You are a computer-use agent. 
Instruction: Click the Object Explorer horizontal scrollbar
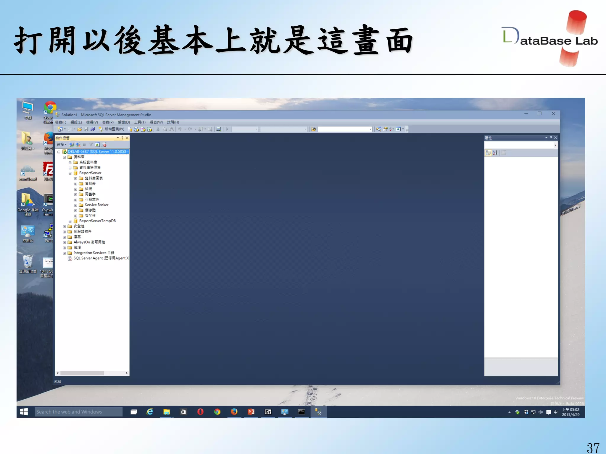pos(92,373)
